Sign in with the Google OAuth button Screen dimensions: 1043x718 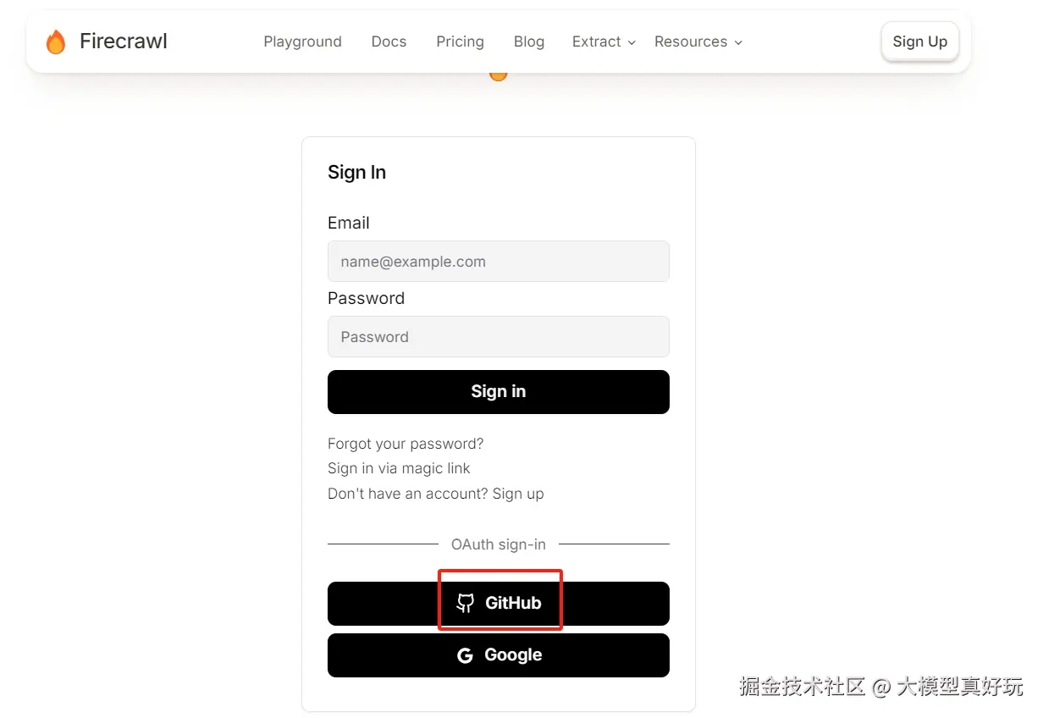click(499, 655)
